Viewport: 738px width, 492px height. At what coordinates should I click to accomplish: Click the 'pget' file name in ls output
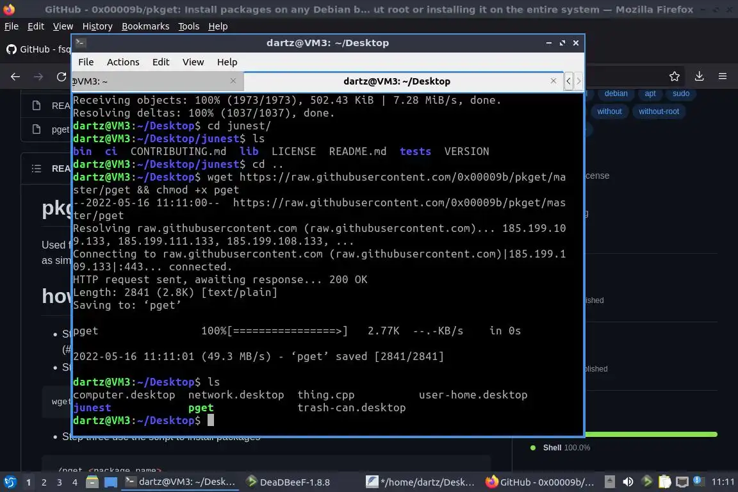(x=201, y=407)
